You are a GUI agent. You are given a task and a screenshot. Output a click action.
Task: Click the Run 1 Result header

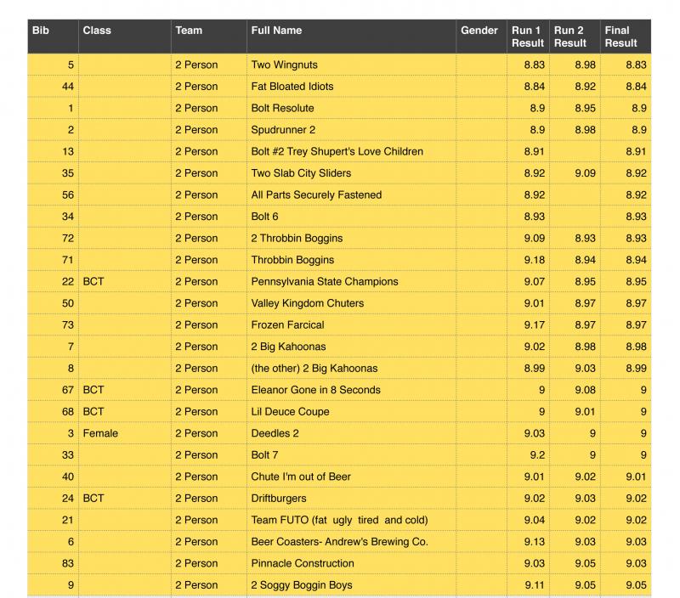528,37
